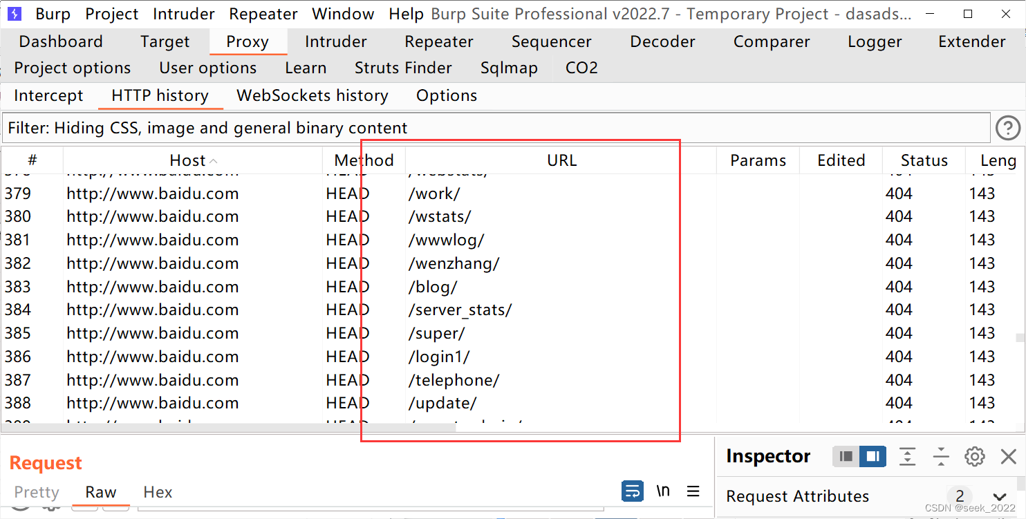Go to the Learn tab
The image size is (1026, 519).
click(306, 68)
